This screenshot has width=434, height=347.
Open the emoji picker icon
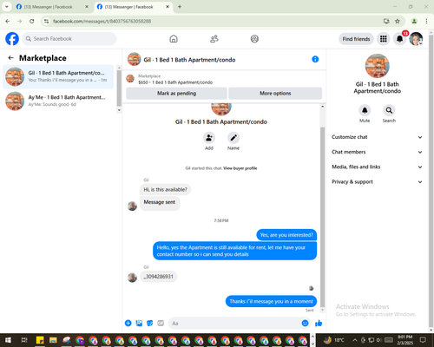pos(305,323)
